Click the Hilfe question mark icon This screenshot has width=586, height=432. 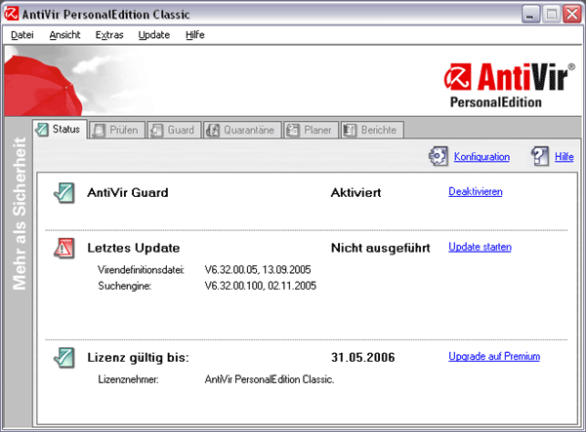(540, 156)
